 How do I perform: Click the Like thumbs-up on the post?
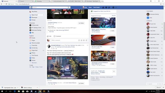pyautogui.click(x=49, y=36)
